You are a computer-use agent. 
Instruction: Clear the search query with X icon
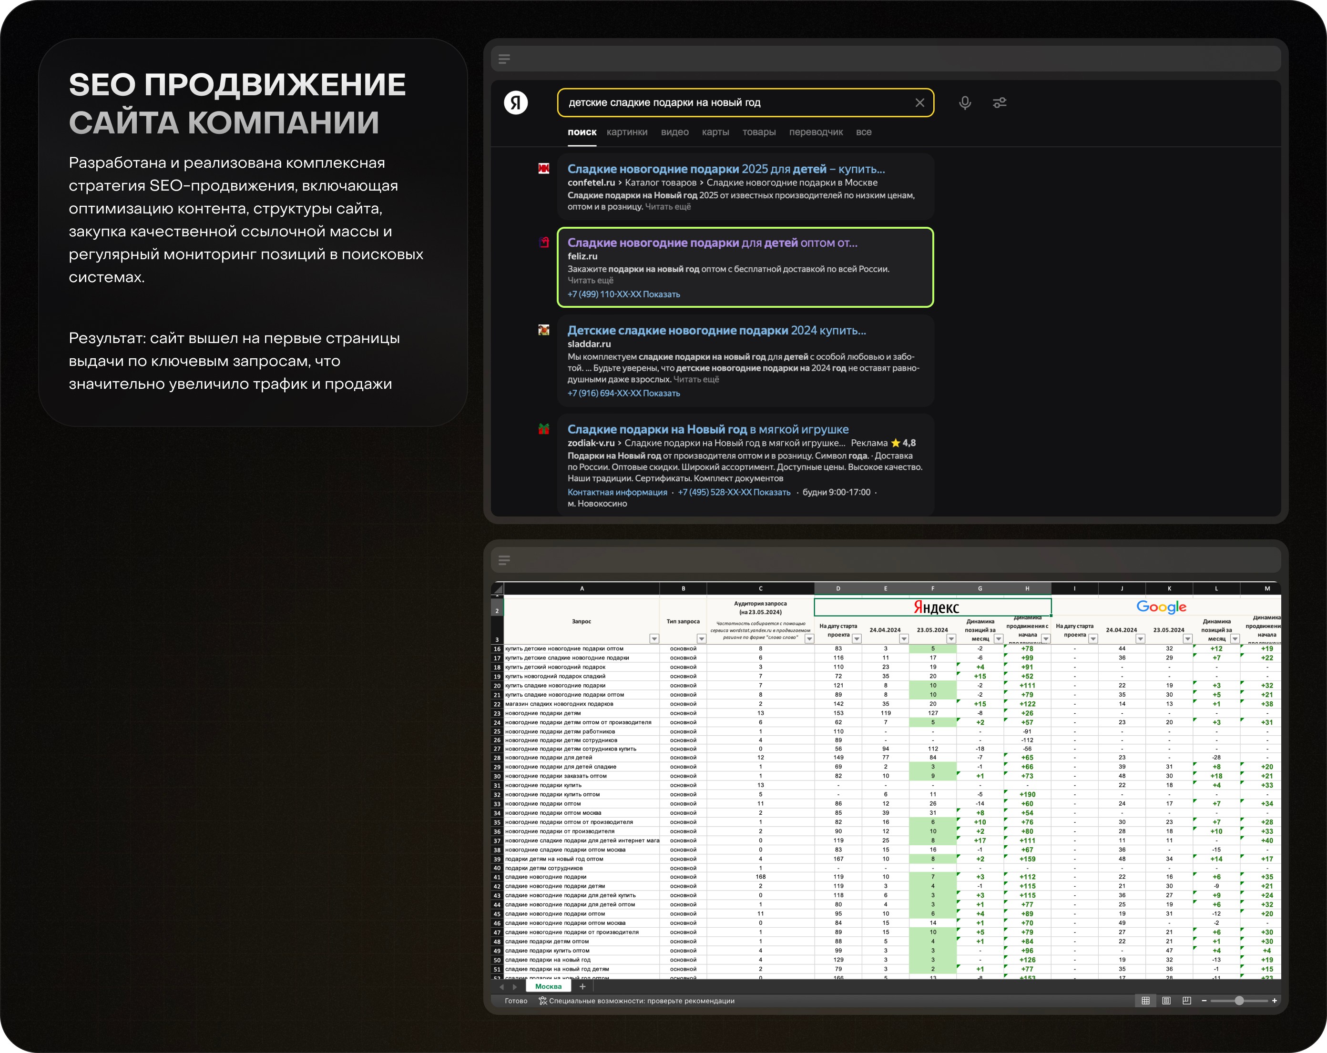919,103
